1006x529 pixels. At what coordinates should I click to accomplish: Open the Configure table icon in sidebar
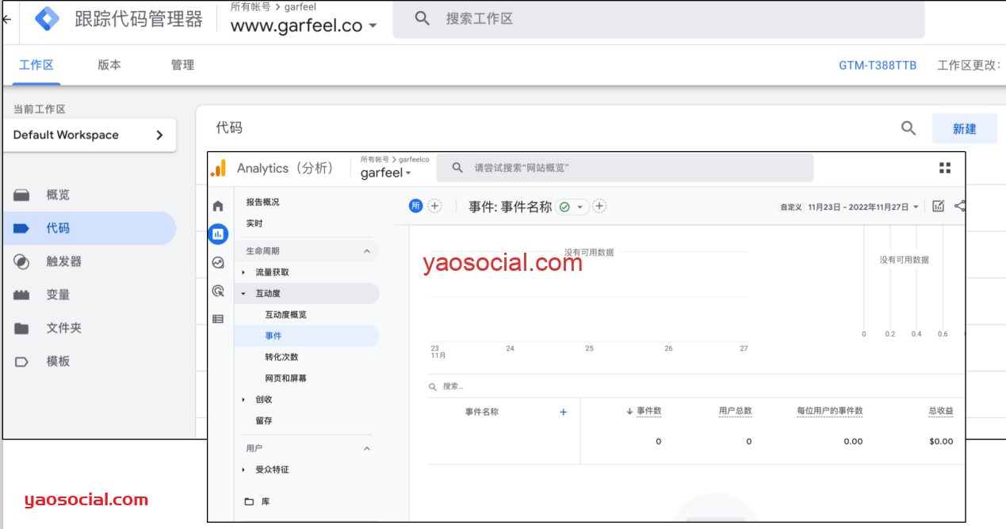point(218,319)
